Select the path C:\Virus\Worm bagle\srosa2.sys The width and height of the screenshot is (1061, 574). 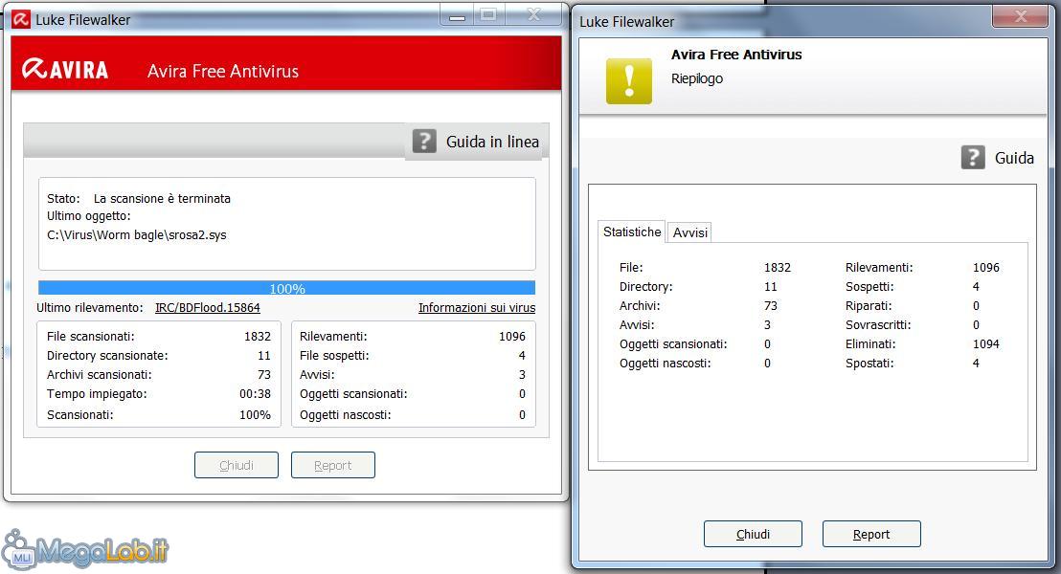(x=137, y=235)
